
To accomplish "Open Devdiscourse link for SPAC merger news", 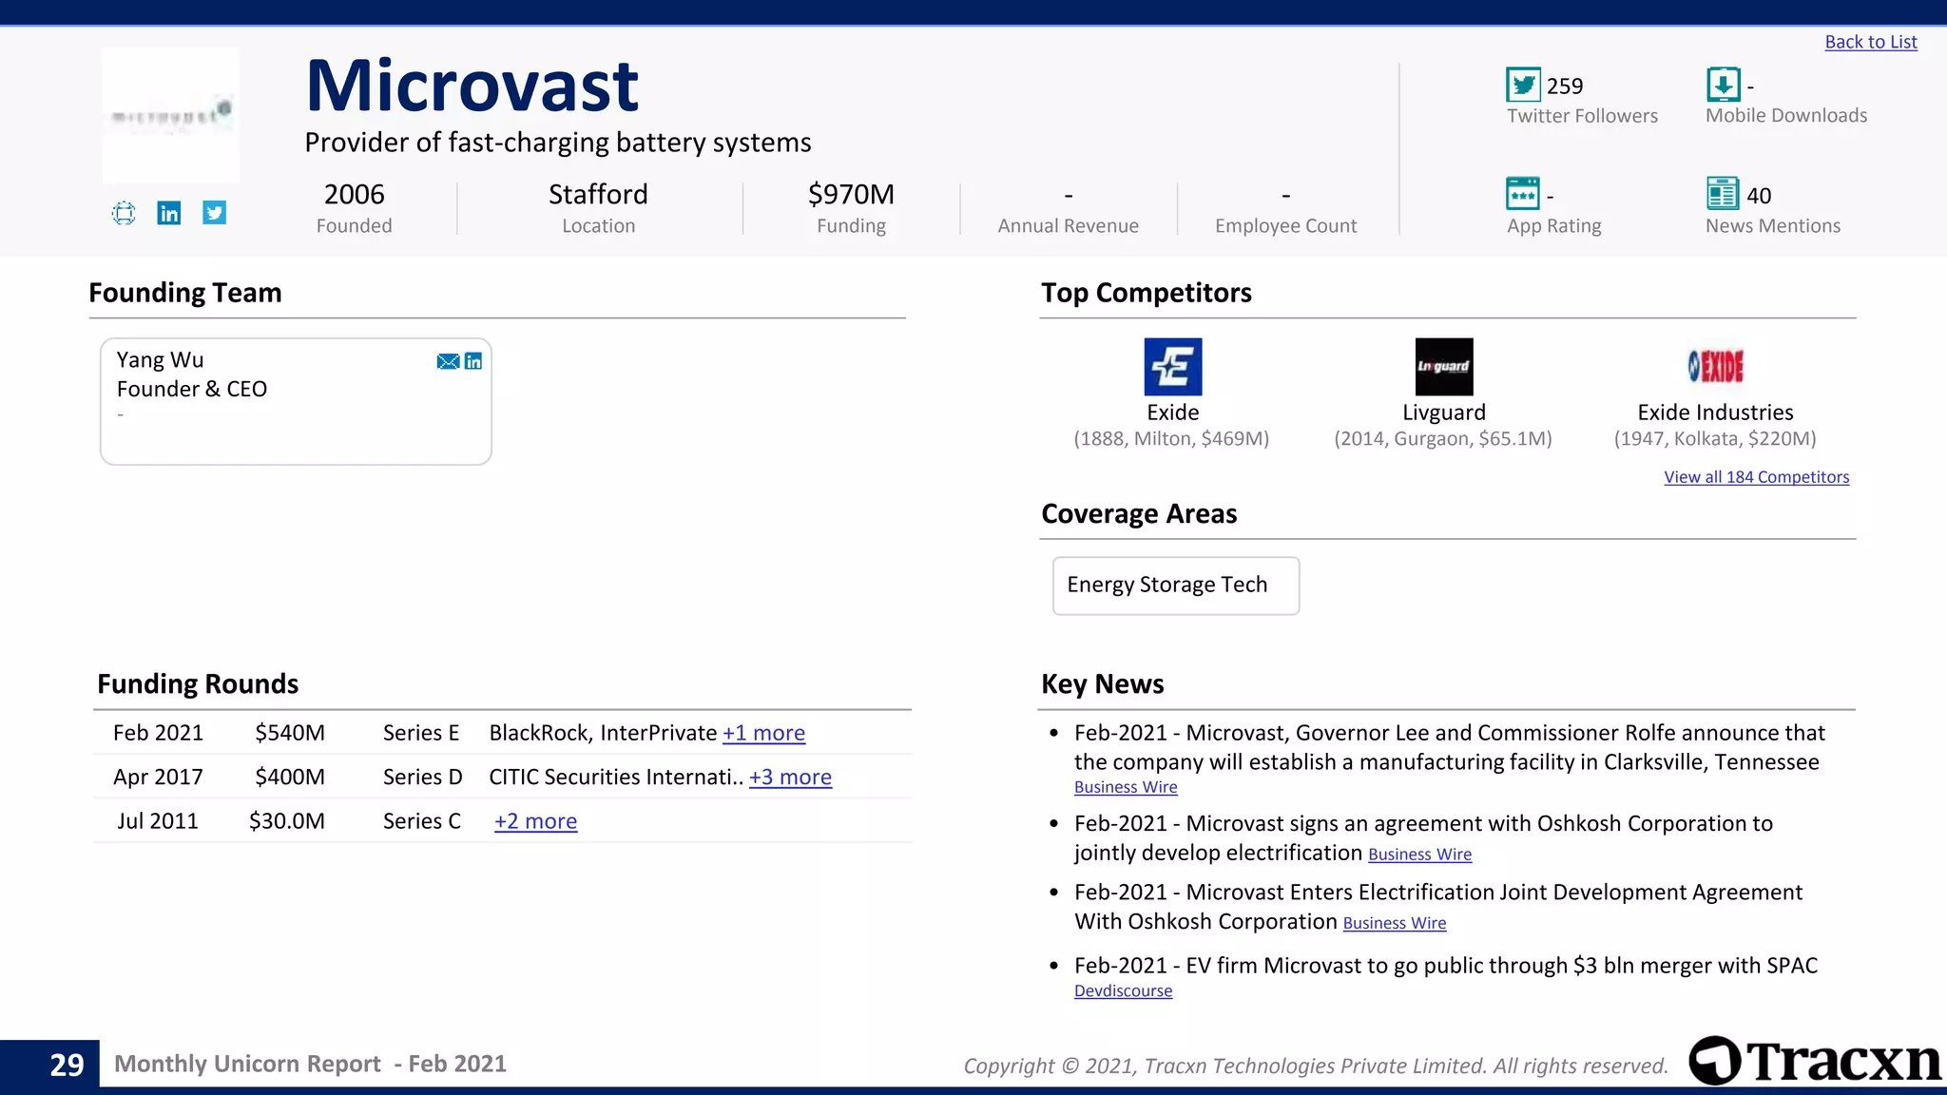I will coord(1123,990).
